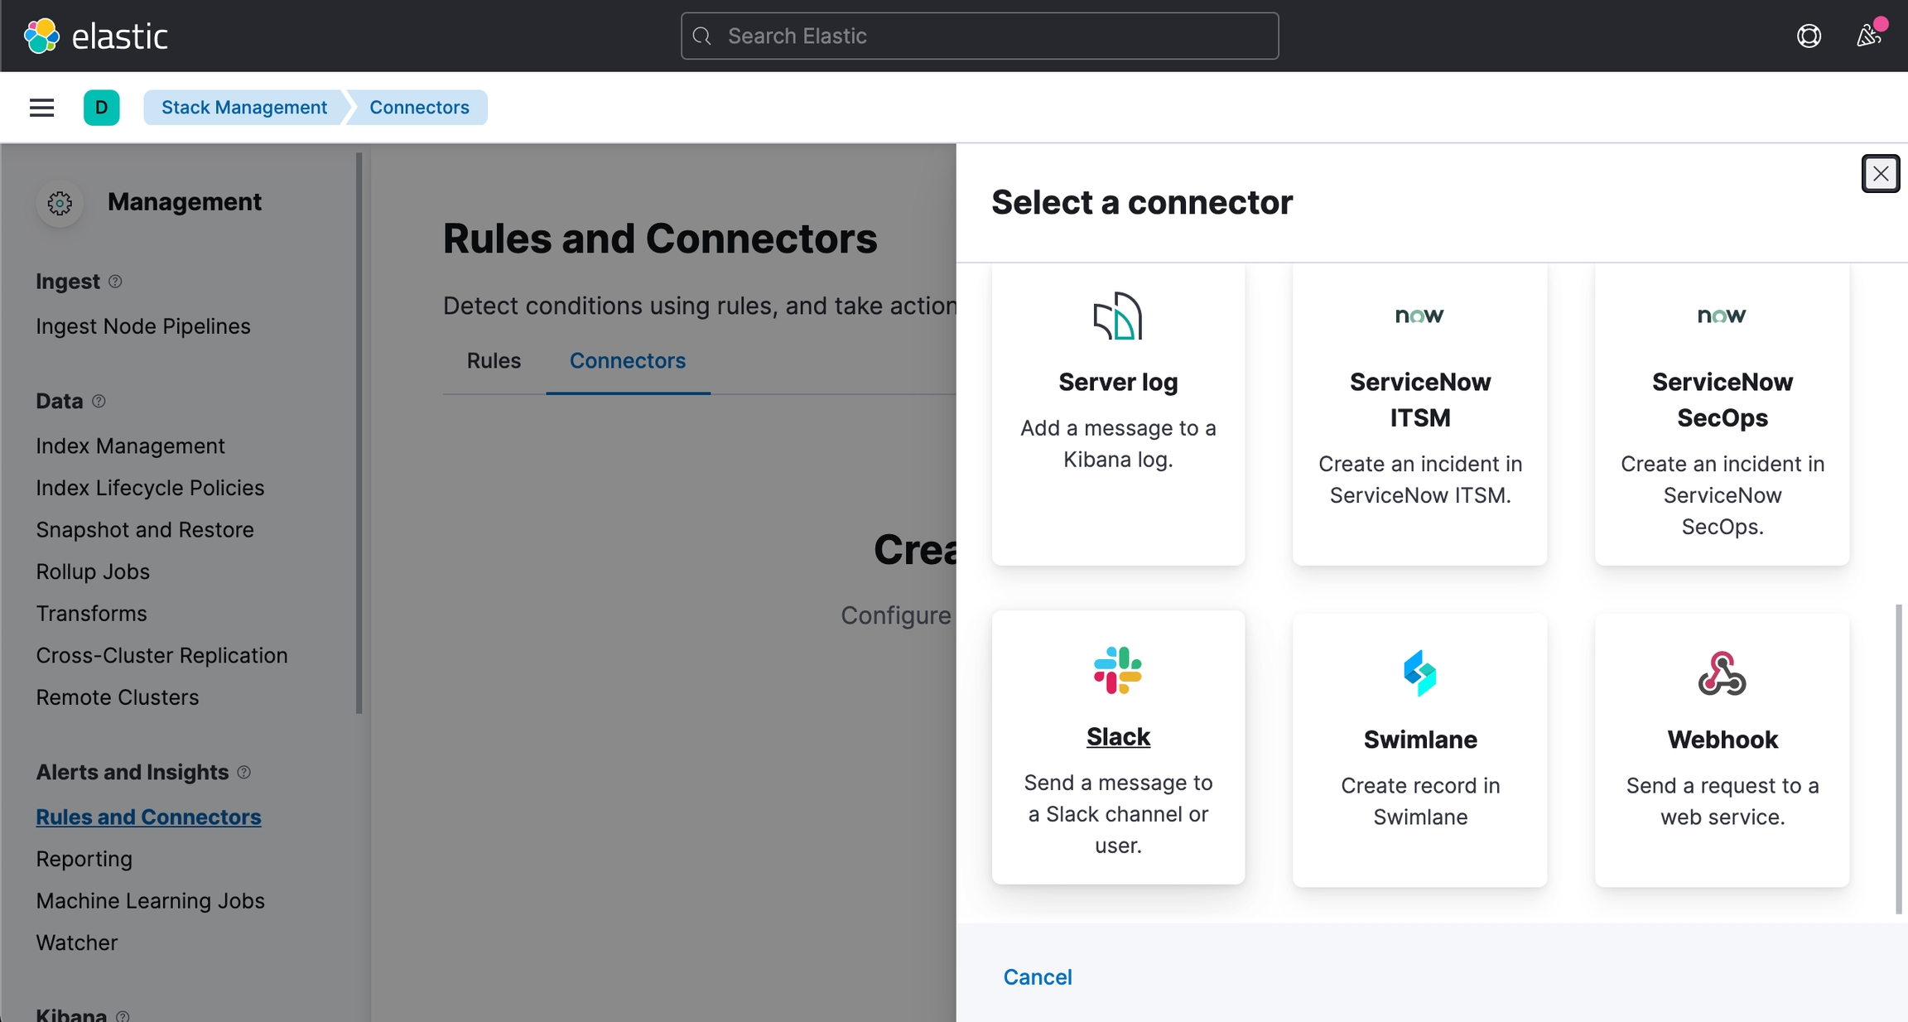Click the ServiceNow ITSM logo

point(1419,316)
